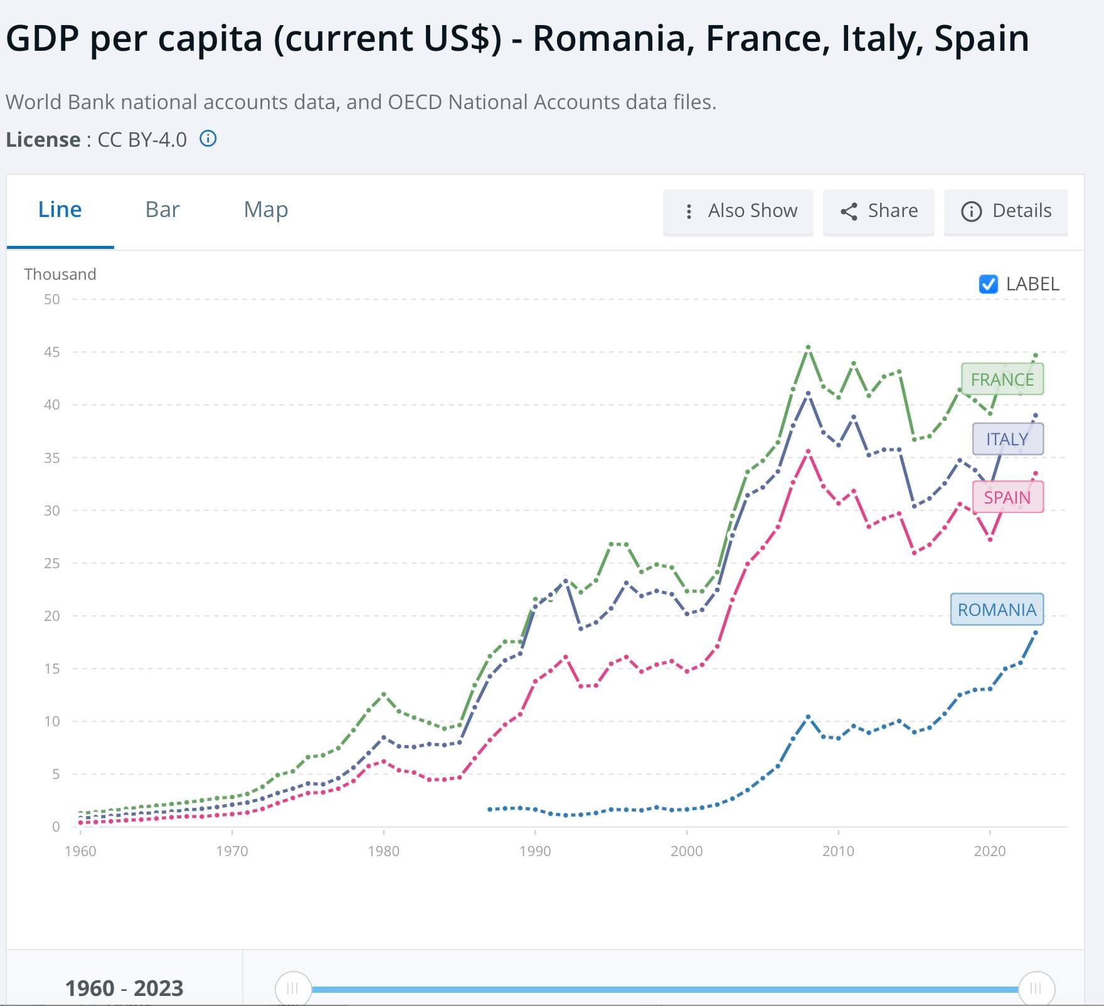Click the FRANCE series label
The width and height of the screenshot is (1104, 1006).
tap(1002, 379)
